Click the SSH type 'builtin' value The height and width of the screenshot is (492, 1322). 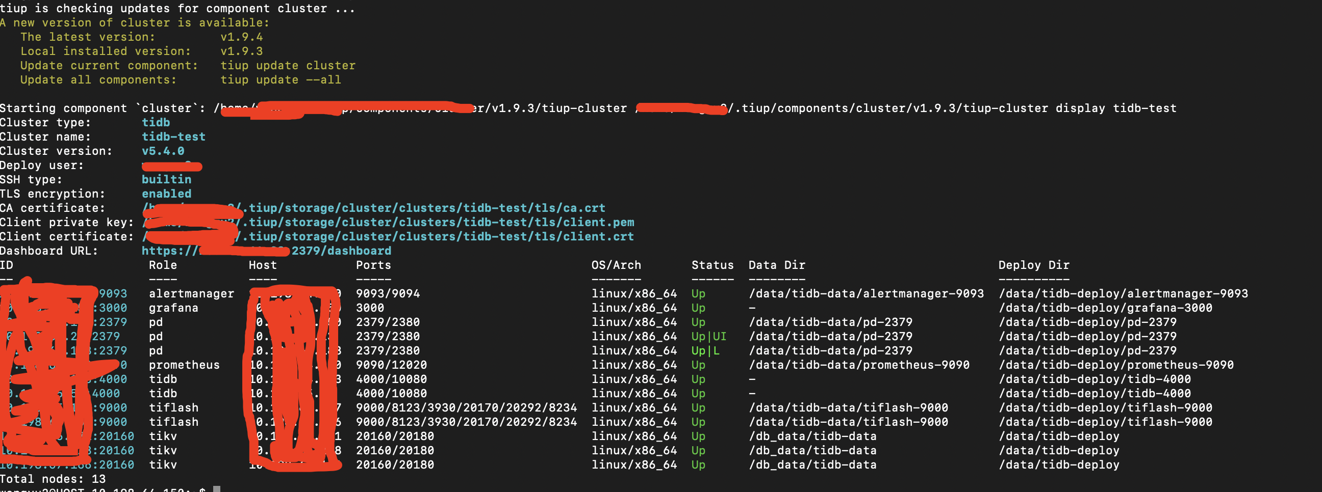coord(166,179)
